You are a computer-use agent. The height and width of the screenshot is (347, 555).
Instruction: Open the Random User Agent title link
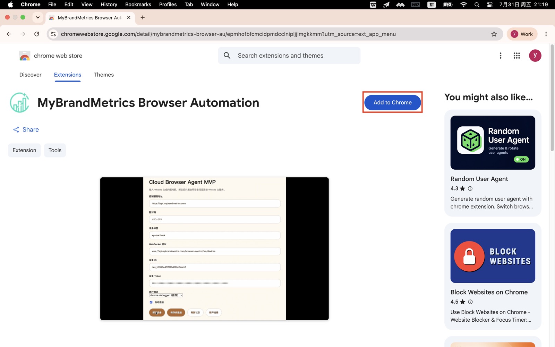click(x=479, y=179)
